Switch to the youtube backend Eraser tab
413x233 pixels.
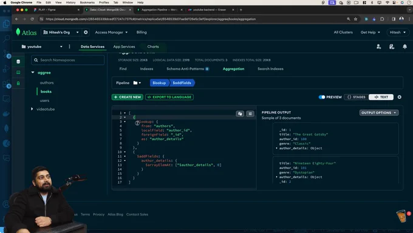pyautogui.click(x=211, y=10)
